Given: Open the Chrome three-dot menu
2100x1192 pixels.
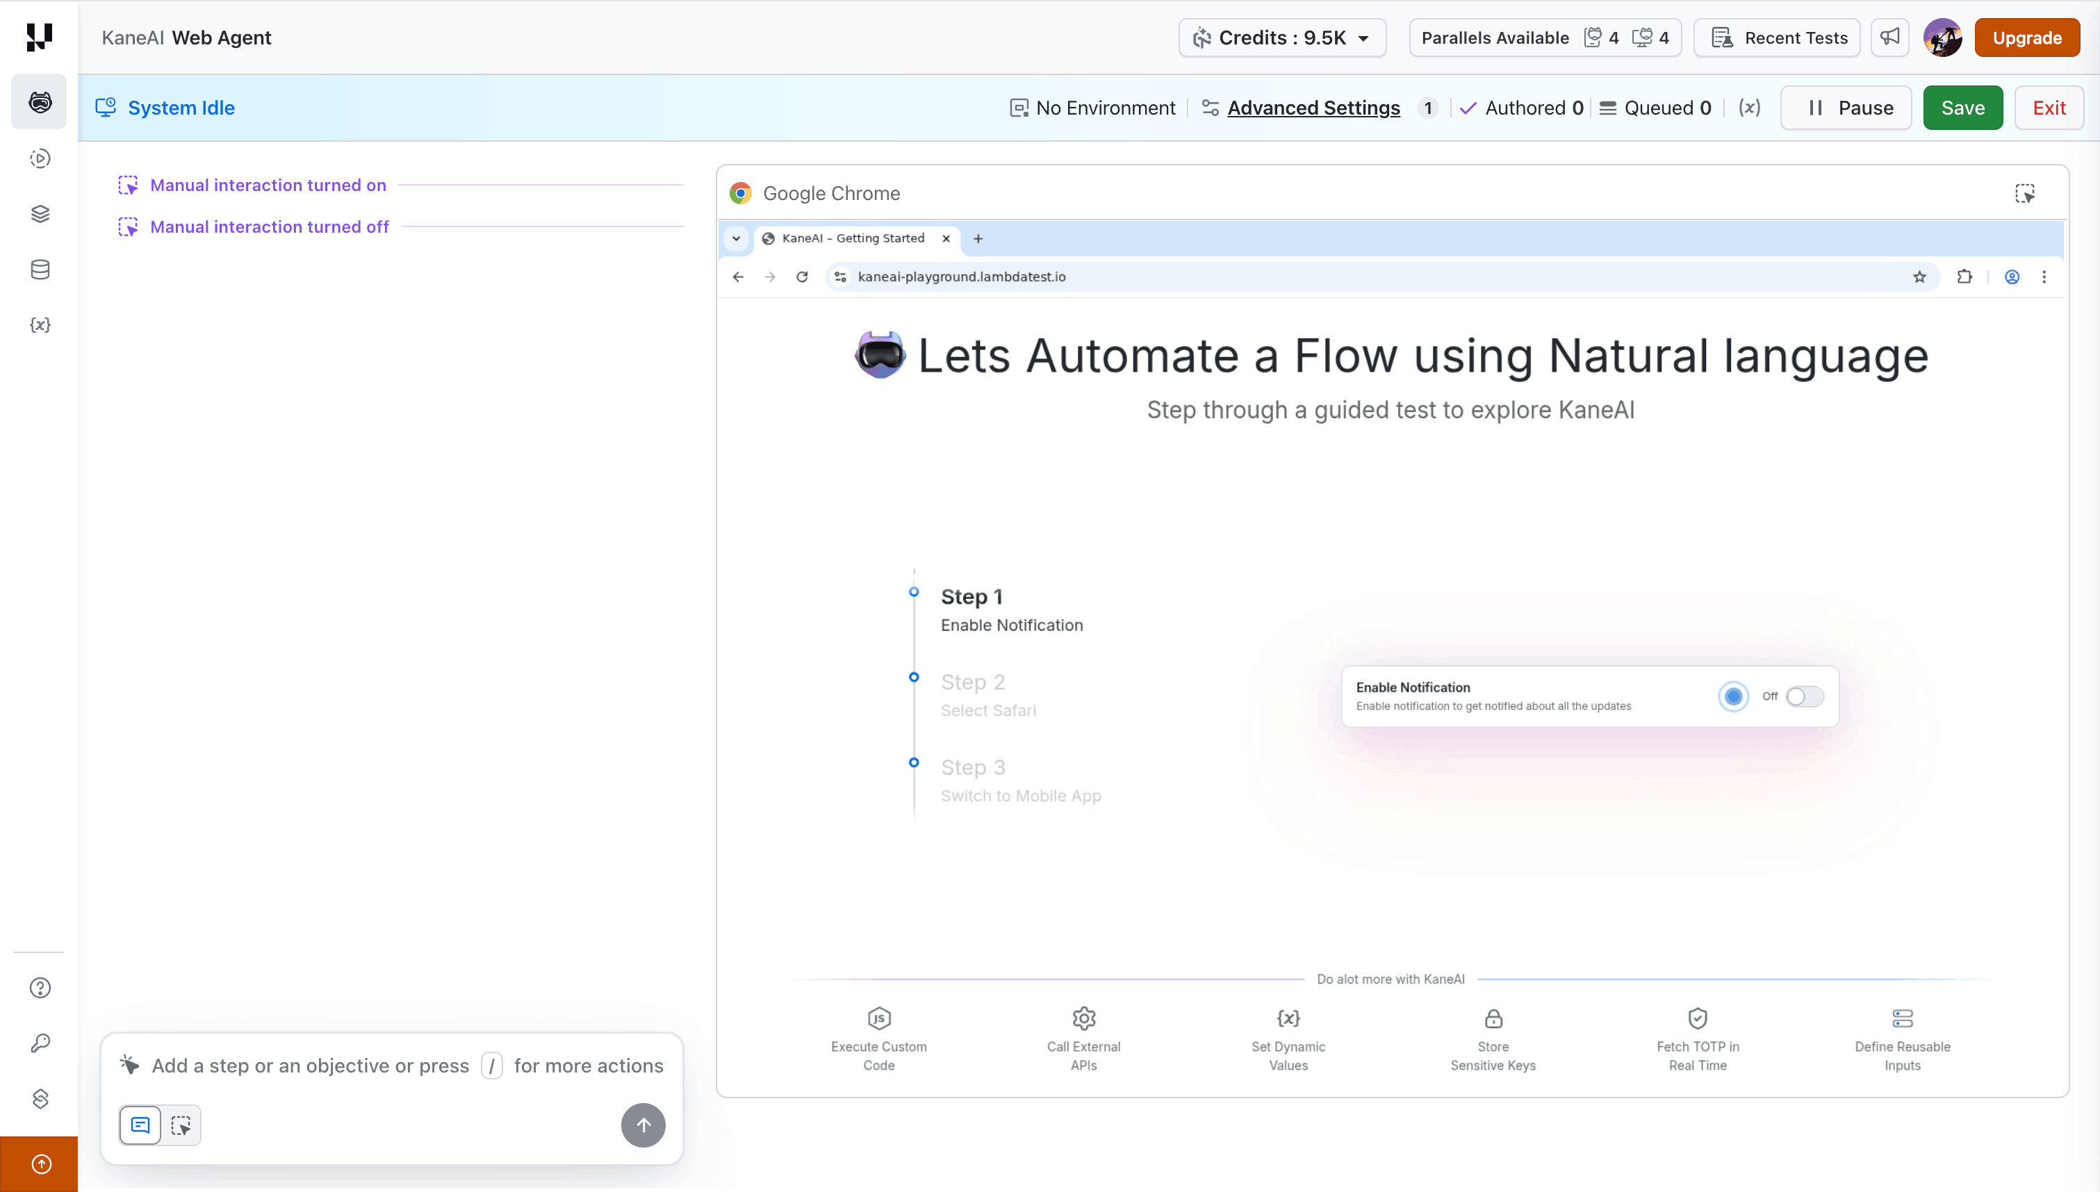Looking at the screenshot, I should tap(2044, 276).
